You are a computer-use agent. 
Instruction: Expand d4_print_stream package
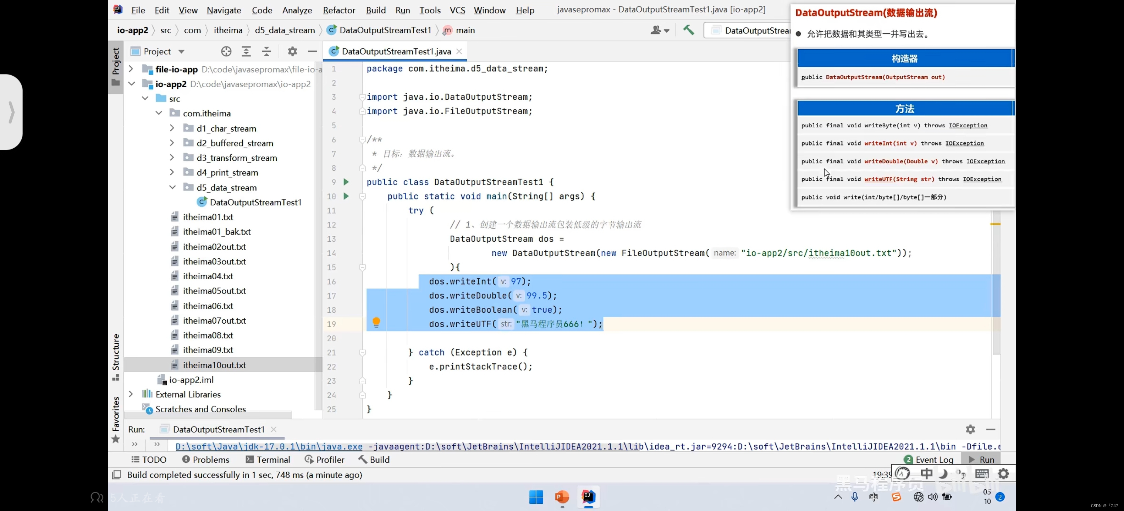click(172, 172)
